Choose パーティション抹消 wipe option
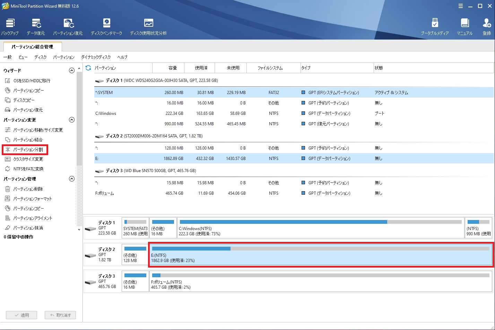The image size is (495, 330). (x=24, y=228)
